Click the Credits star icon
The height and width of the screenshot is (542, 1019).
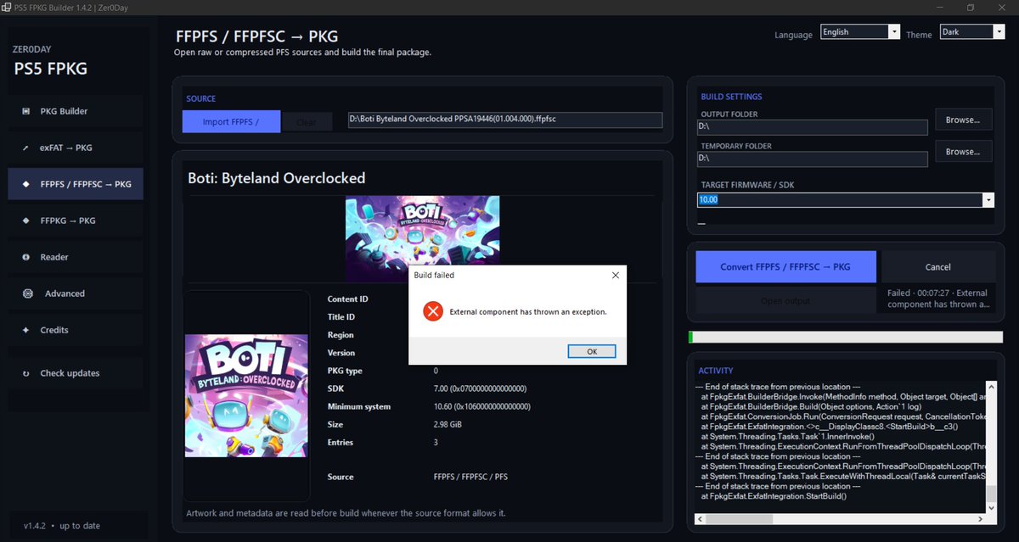coord(25,330)
